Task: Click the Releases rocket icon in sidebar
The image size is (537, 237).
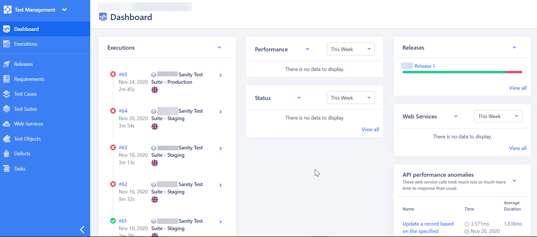Action: (x=6, y=64)
